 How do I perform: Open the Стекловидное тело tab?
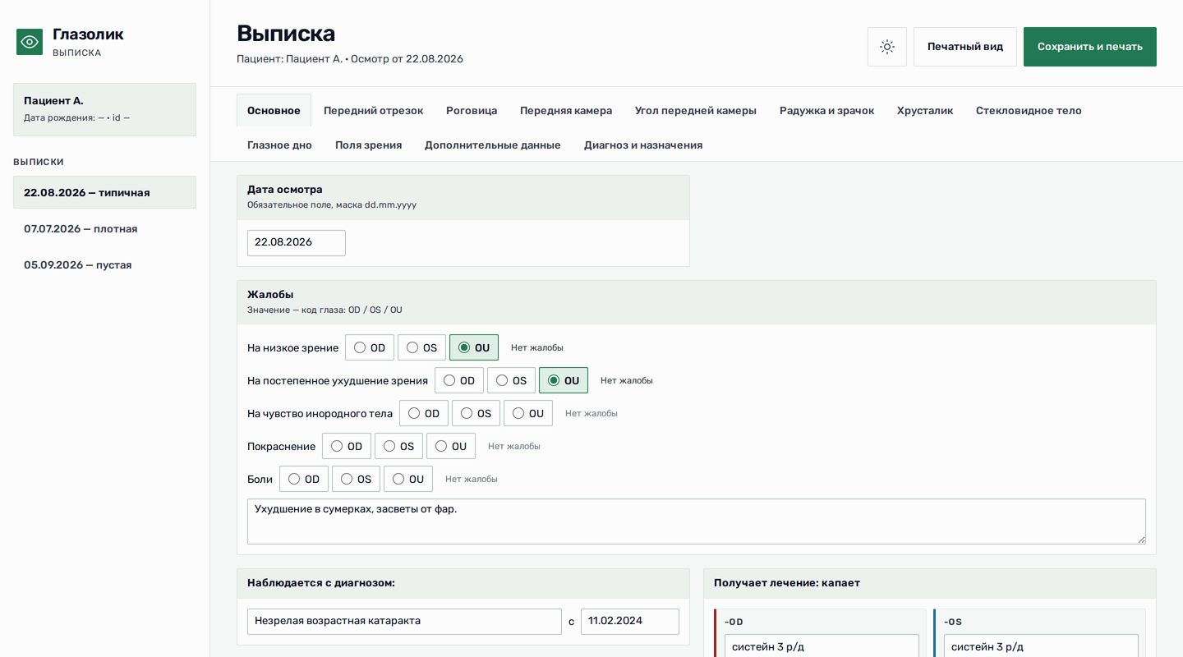1029,110
